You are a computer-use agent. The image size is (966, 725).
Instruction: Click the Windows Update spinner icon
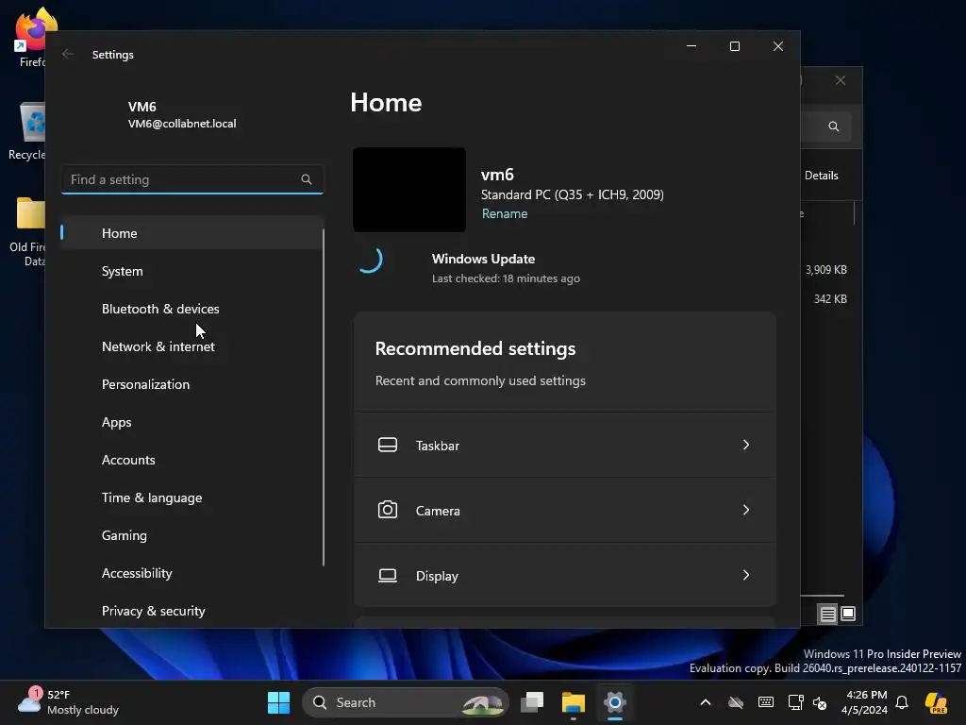coord(369,260)
